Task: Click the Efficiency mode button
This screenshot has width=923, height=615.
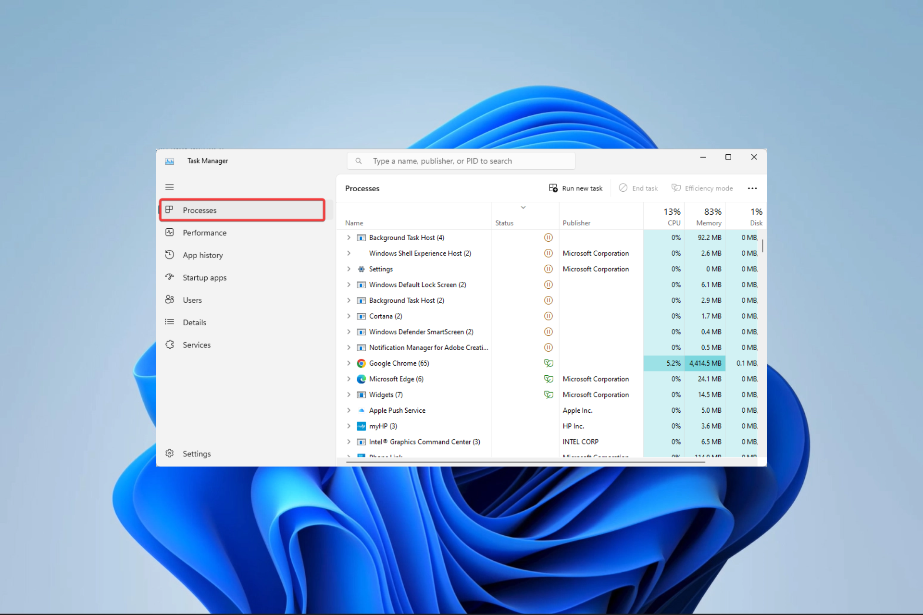Action: (702, 188)
